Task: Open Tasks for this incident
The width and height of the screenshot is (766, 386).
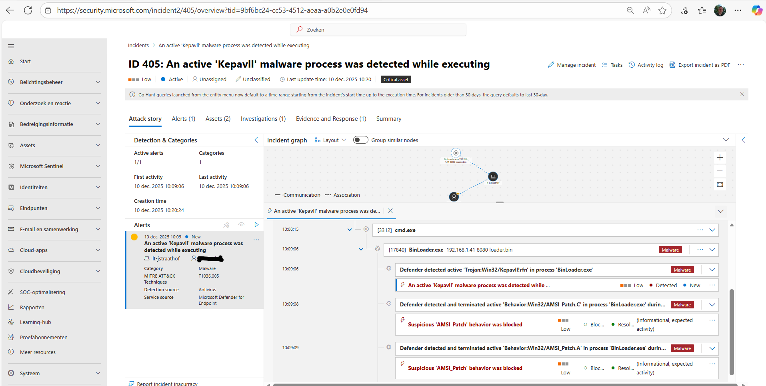Action: click(612, 65)
